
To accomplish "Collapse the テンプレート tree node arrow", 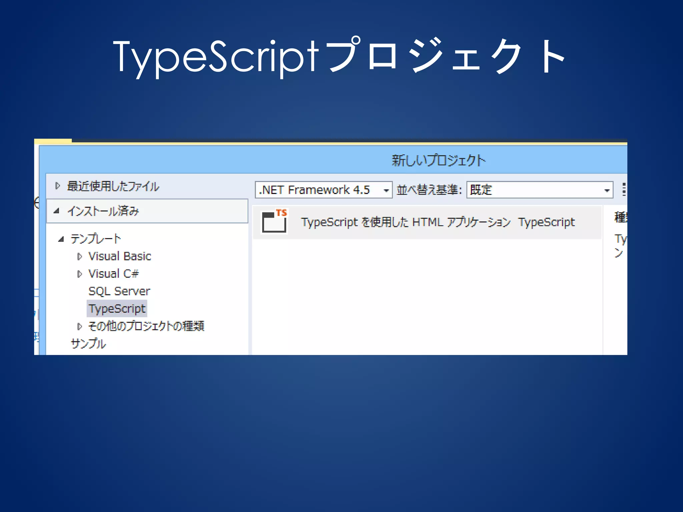I will tap(61, 239).
